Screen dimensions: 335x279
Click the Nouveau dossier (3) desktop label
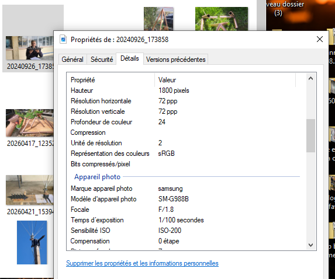pos(285,9)
